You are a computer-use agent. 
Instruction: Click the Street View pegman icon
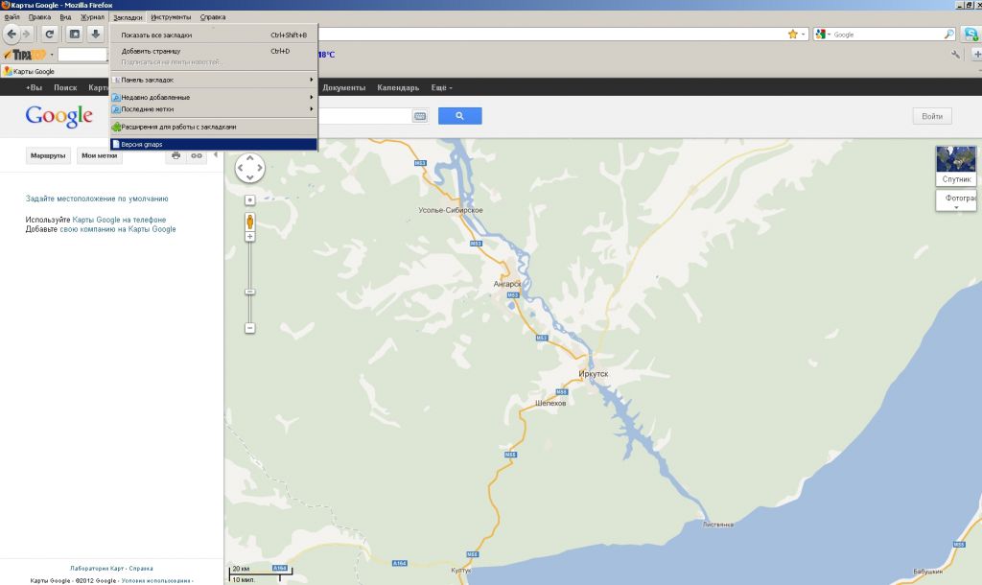(x=250, y=221)
